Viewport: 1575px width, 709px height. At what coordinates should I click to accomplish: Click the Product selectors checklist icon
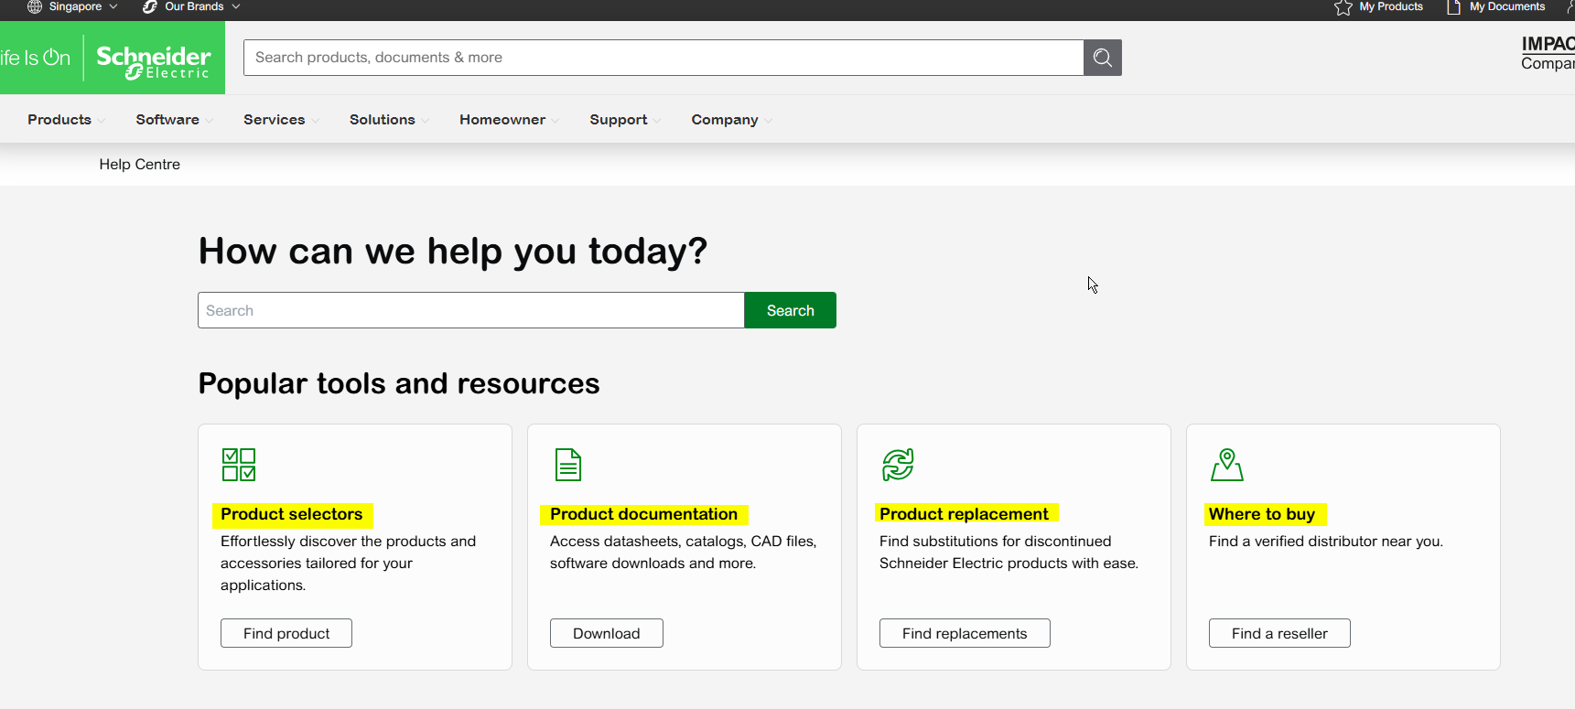(x=239, y=465)
